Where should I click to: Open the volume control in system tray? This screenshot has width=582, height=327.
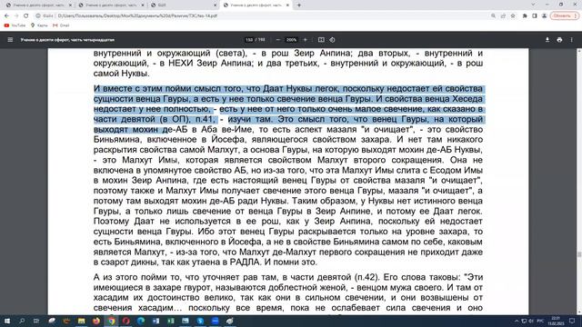pyautogui.click(x=531, y=321)
